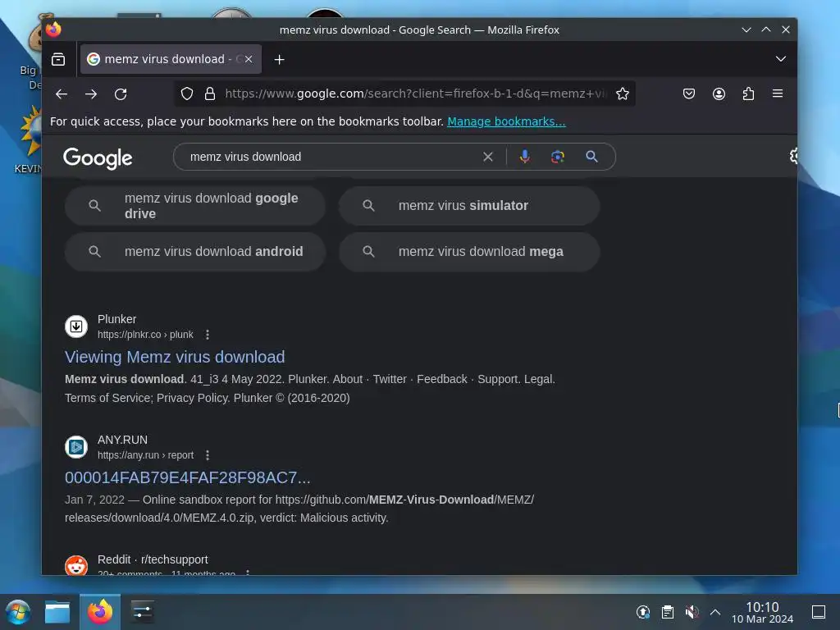The image size is (840, 630).
Task: Open the Extensions puzzle icon
Action: tap(748, 94)
